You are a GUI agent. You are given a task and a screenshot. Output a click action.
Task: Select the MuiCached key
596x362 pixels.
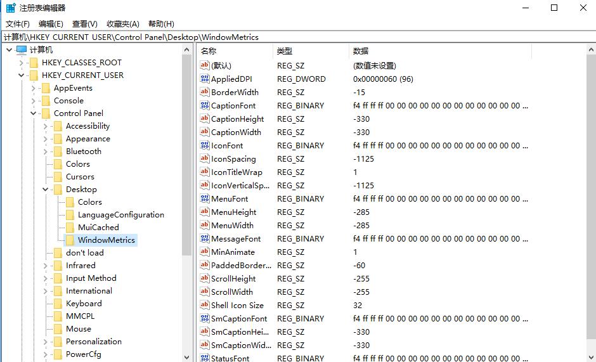click(x=98, y=228)
